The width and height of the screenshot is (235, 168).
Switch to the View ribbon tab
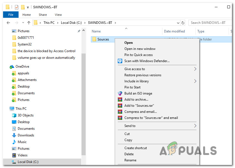pyautogui.click(x=58, y=15)
